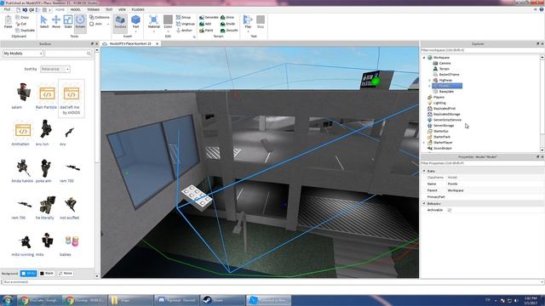Insert a new Part
Screen dimensions: 545x306
coord(135,20)
